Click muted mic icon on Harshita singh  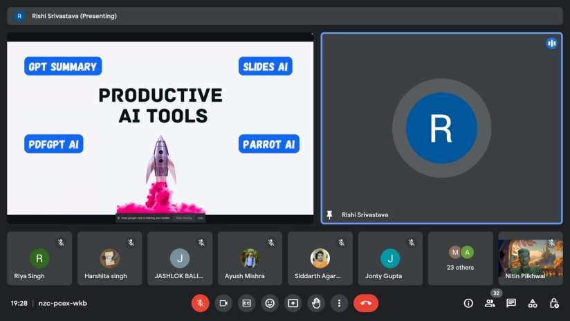[x=131, y=242]
